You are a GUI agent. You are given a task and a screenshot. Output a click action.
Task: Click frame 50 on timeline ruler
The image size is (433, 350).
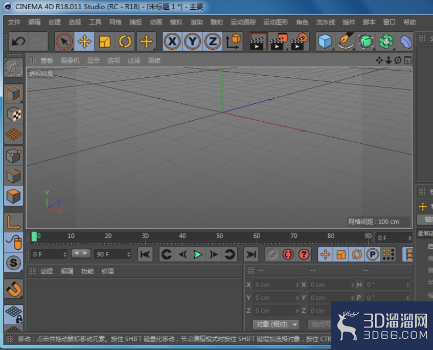(219, 236)
